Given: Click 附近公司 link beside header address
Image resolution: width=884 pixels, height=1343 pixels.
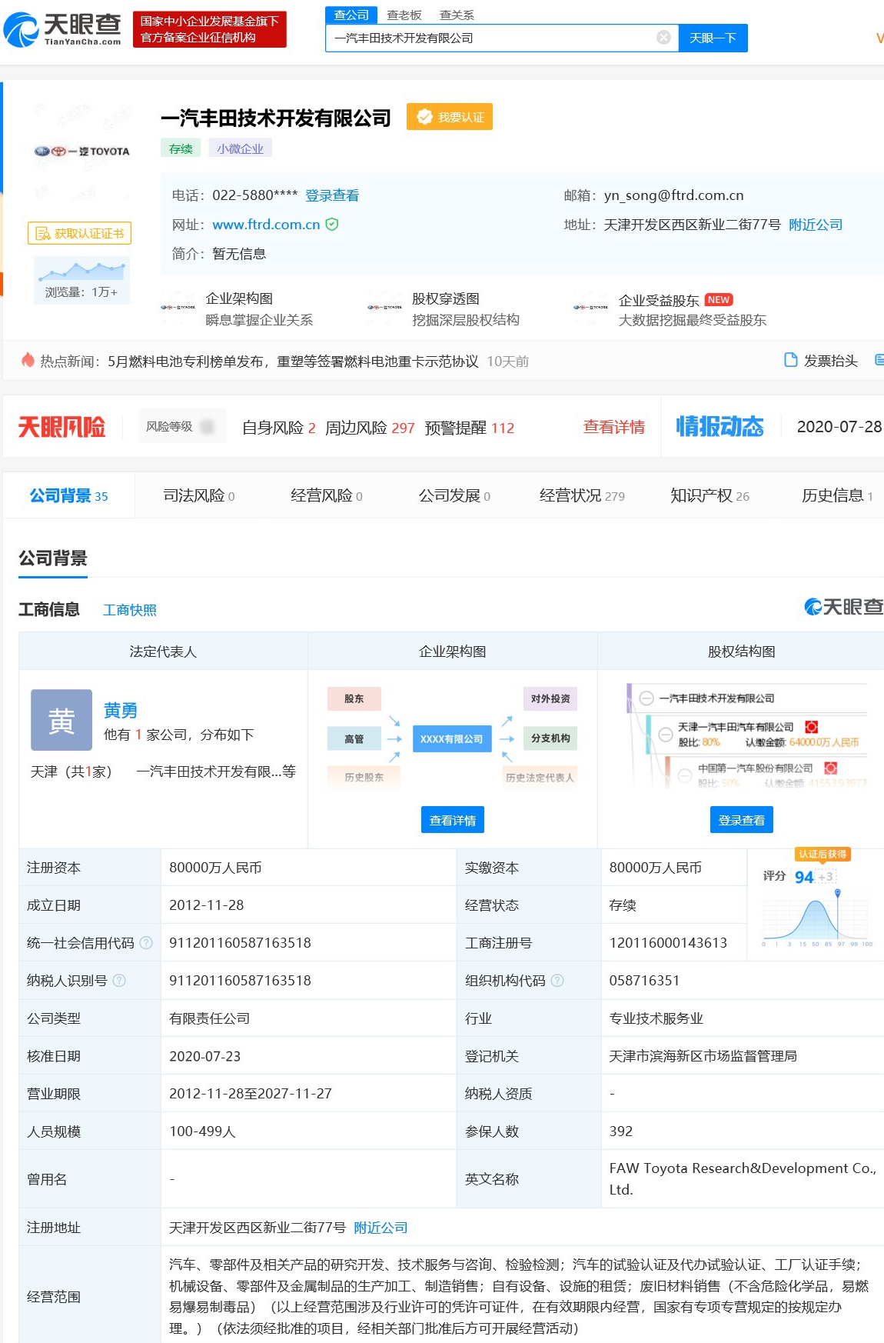Looking at the screenshot, I should click(816, 225).
